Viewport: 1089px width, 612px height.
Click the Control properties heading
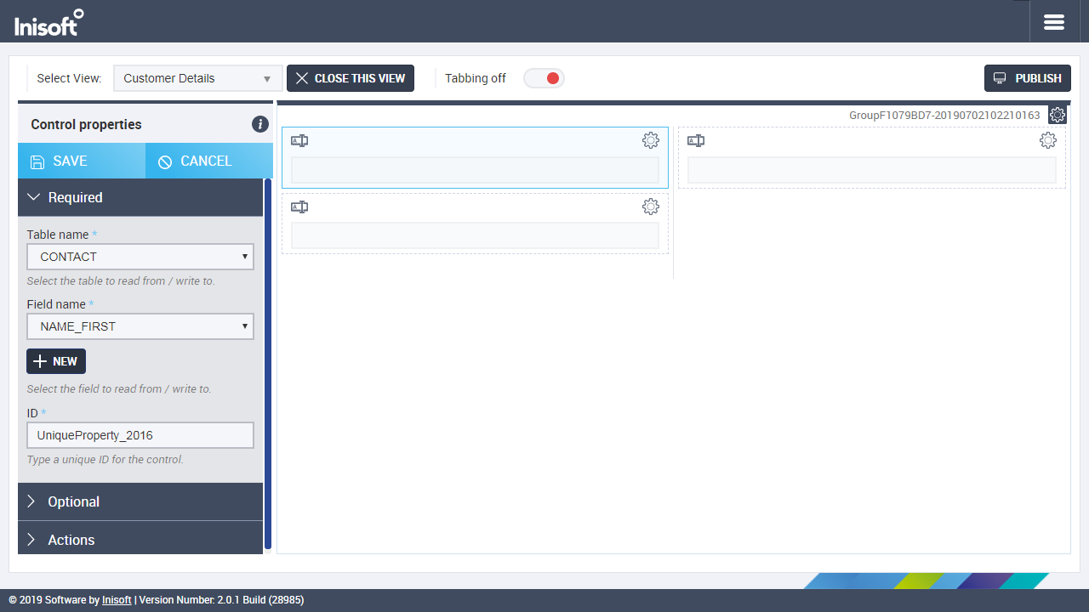coord(86,124)
